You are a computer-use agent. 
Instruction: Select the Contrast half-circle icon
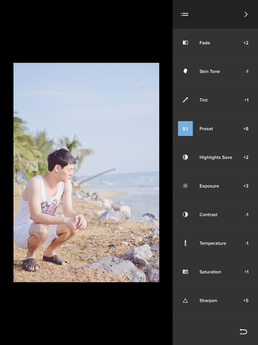point(185,214)
